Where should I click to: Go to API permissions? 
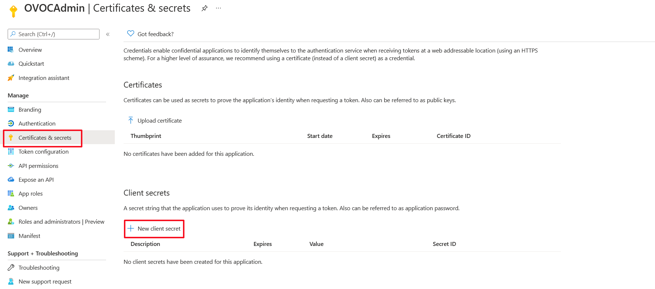tap(38, 166)
